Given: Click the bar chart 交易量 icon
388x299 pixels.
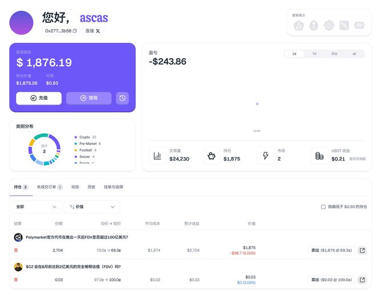Looking at the screenshot, I should (x=157, y=156).
